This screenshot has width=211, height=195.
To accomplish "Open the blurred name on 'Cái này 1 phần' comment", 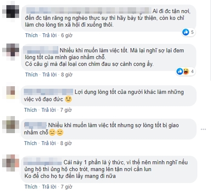I will coord(43,161).
